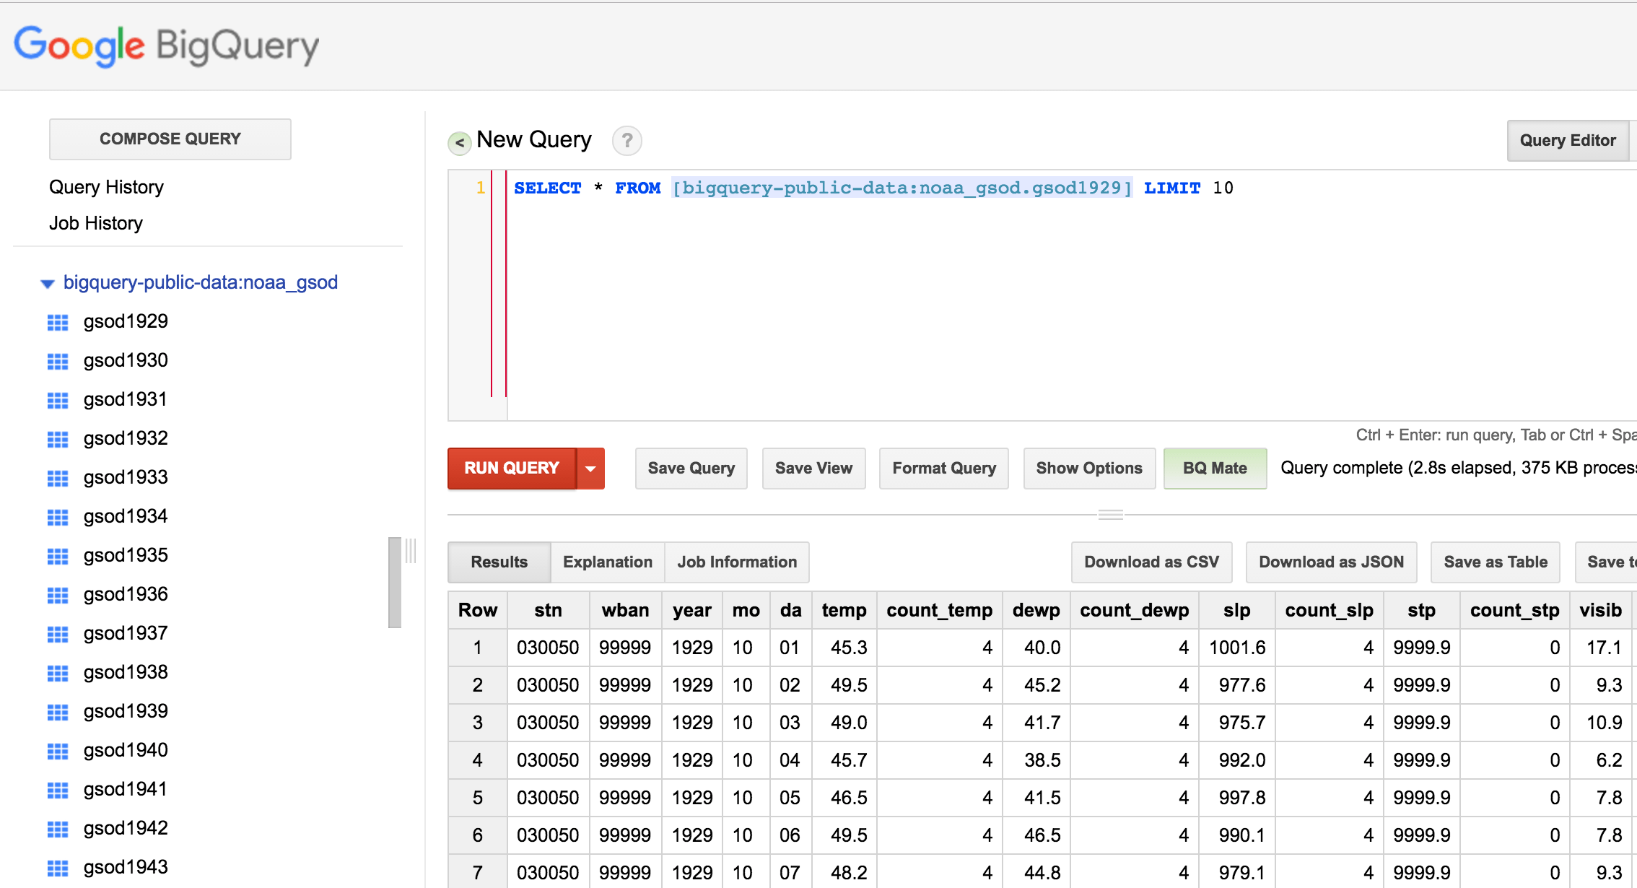
Task: Open Job History
Action: pyautogui.click(x=96, y=223)
